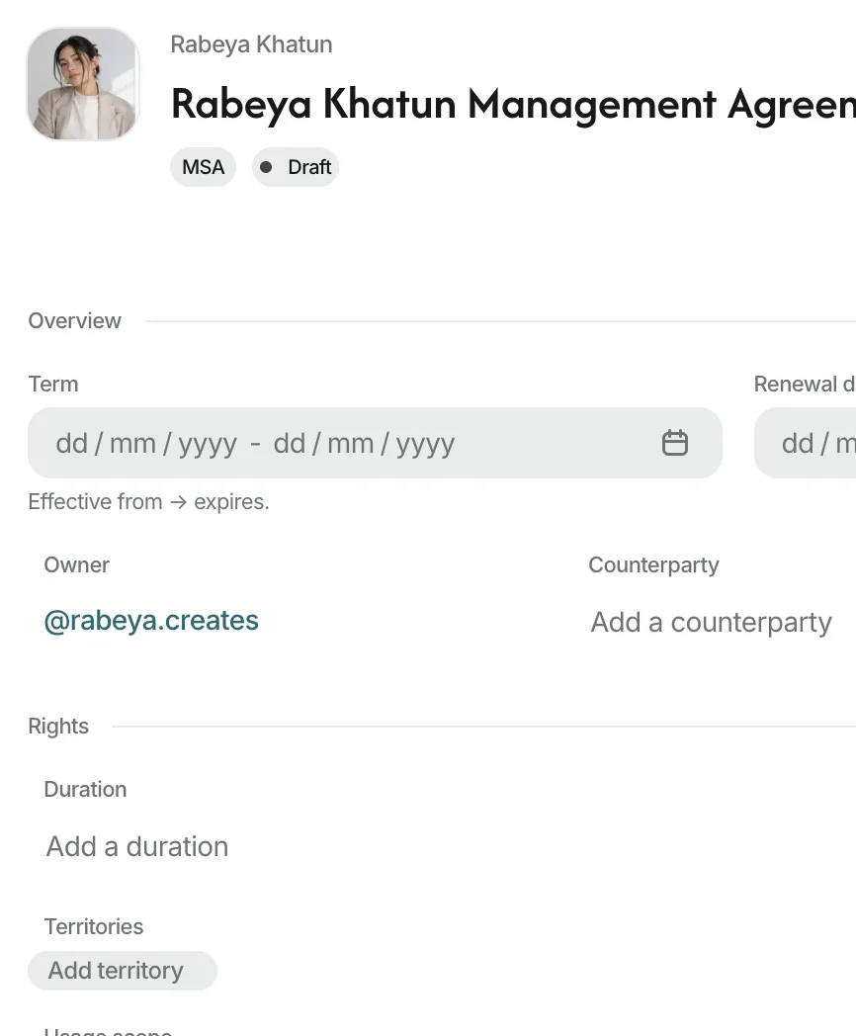Click the 'Effective from → expires.' hint text
This screenshot has height=1036, width=856.
(x=148, y=501)
